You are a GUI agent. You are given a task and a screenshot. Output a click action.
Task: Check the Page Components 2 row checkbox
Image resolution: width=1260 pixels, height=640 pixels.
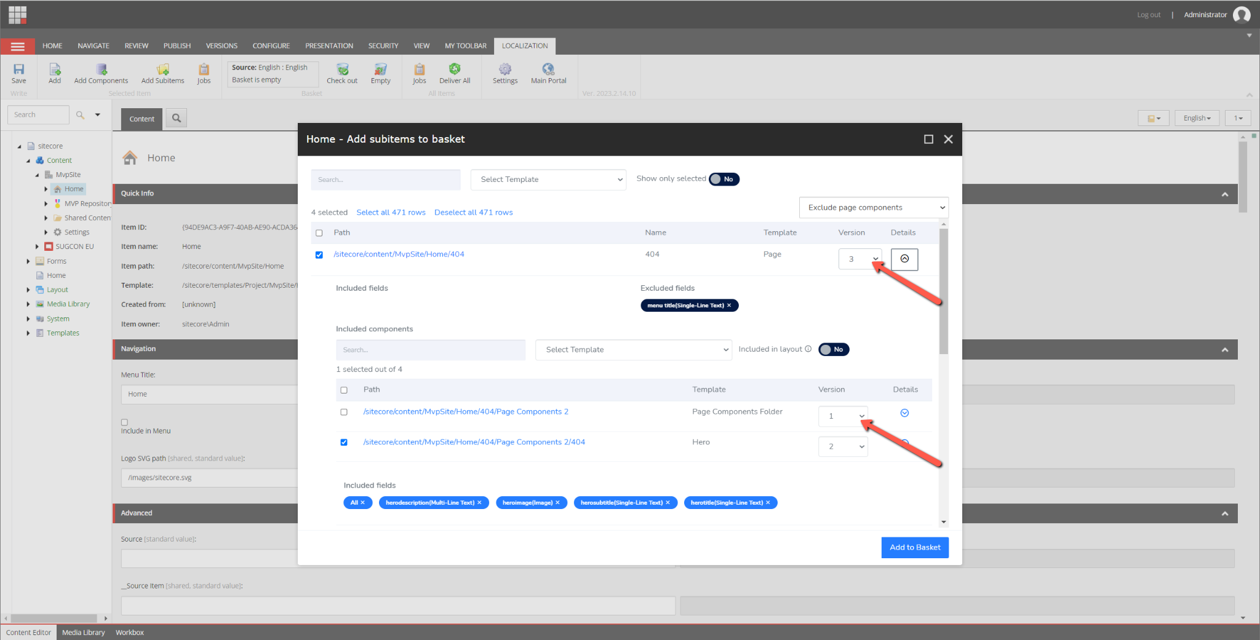(344, 412)
